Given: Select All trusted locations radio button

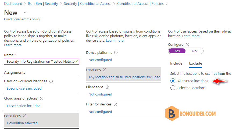Looking at the screenshot, I should point(173,81).
